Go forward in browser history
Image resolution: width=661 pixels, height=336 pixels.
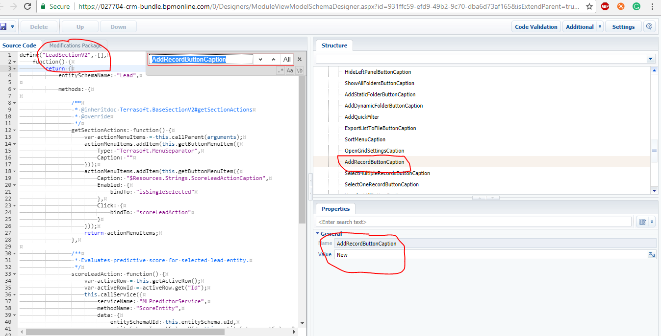click(13, 7)
